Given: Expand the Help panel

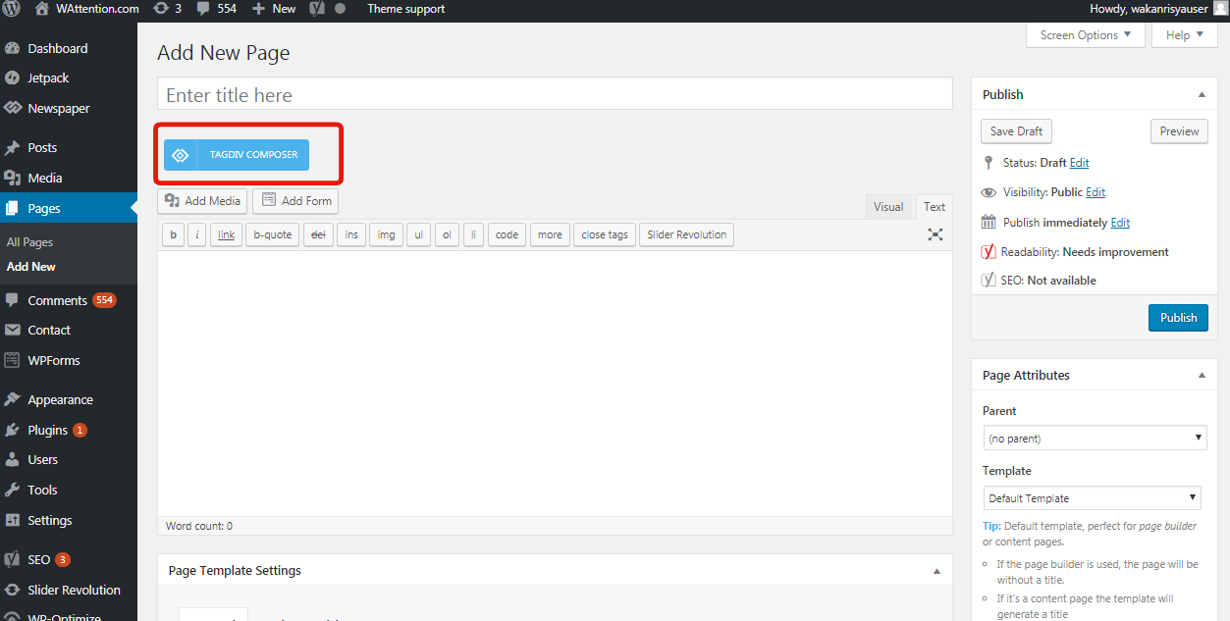Looking at the screenshot, I should pos(1185,34).
